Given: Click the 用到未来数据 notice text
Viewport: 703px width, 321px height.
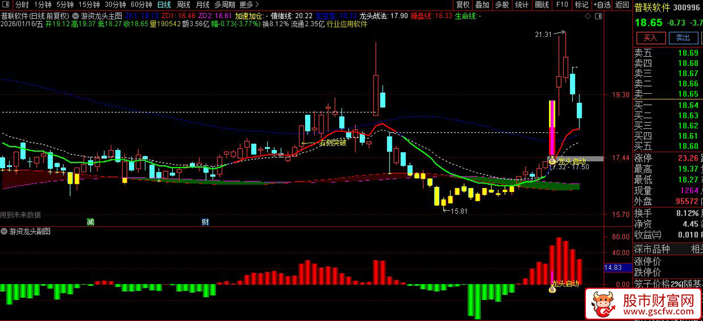Looking at the screenshot, I should pyautogui.click(x=21, y=215).
